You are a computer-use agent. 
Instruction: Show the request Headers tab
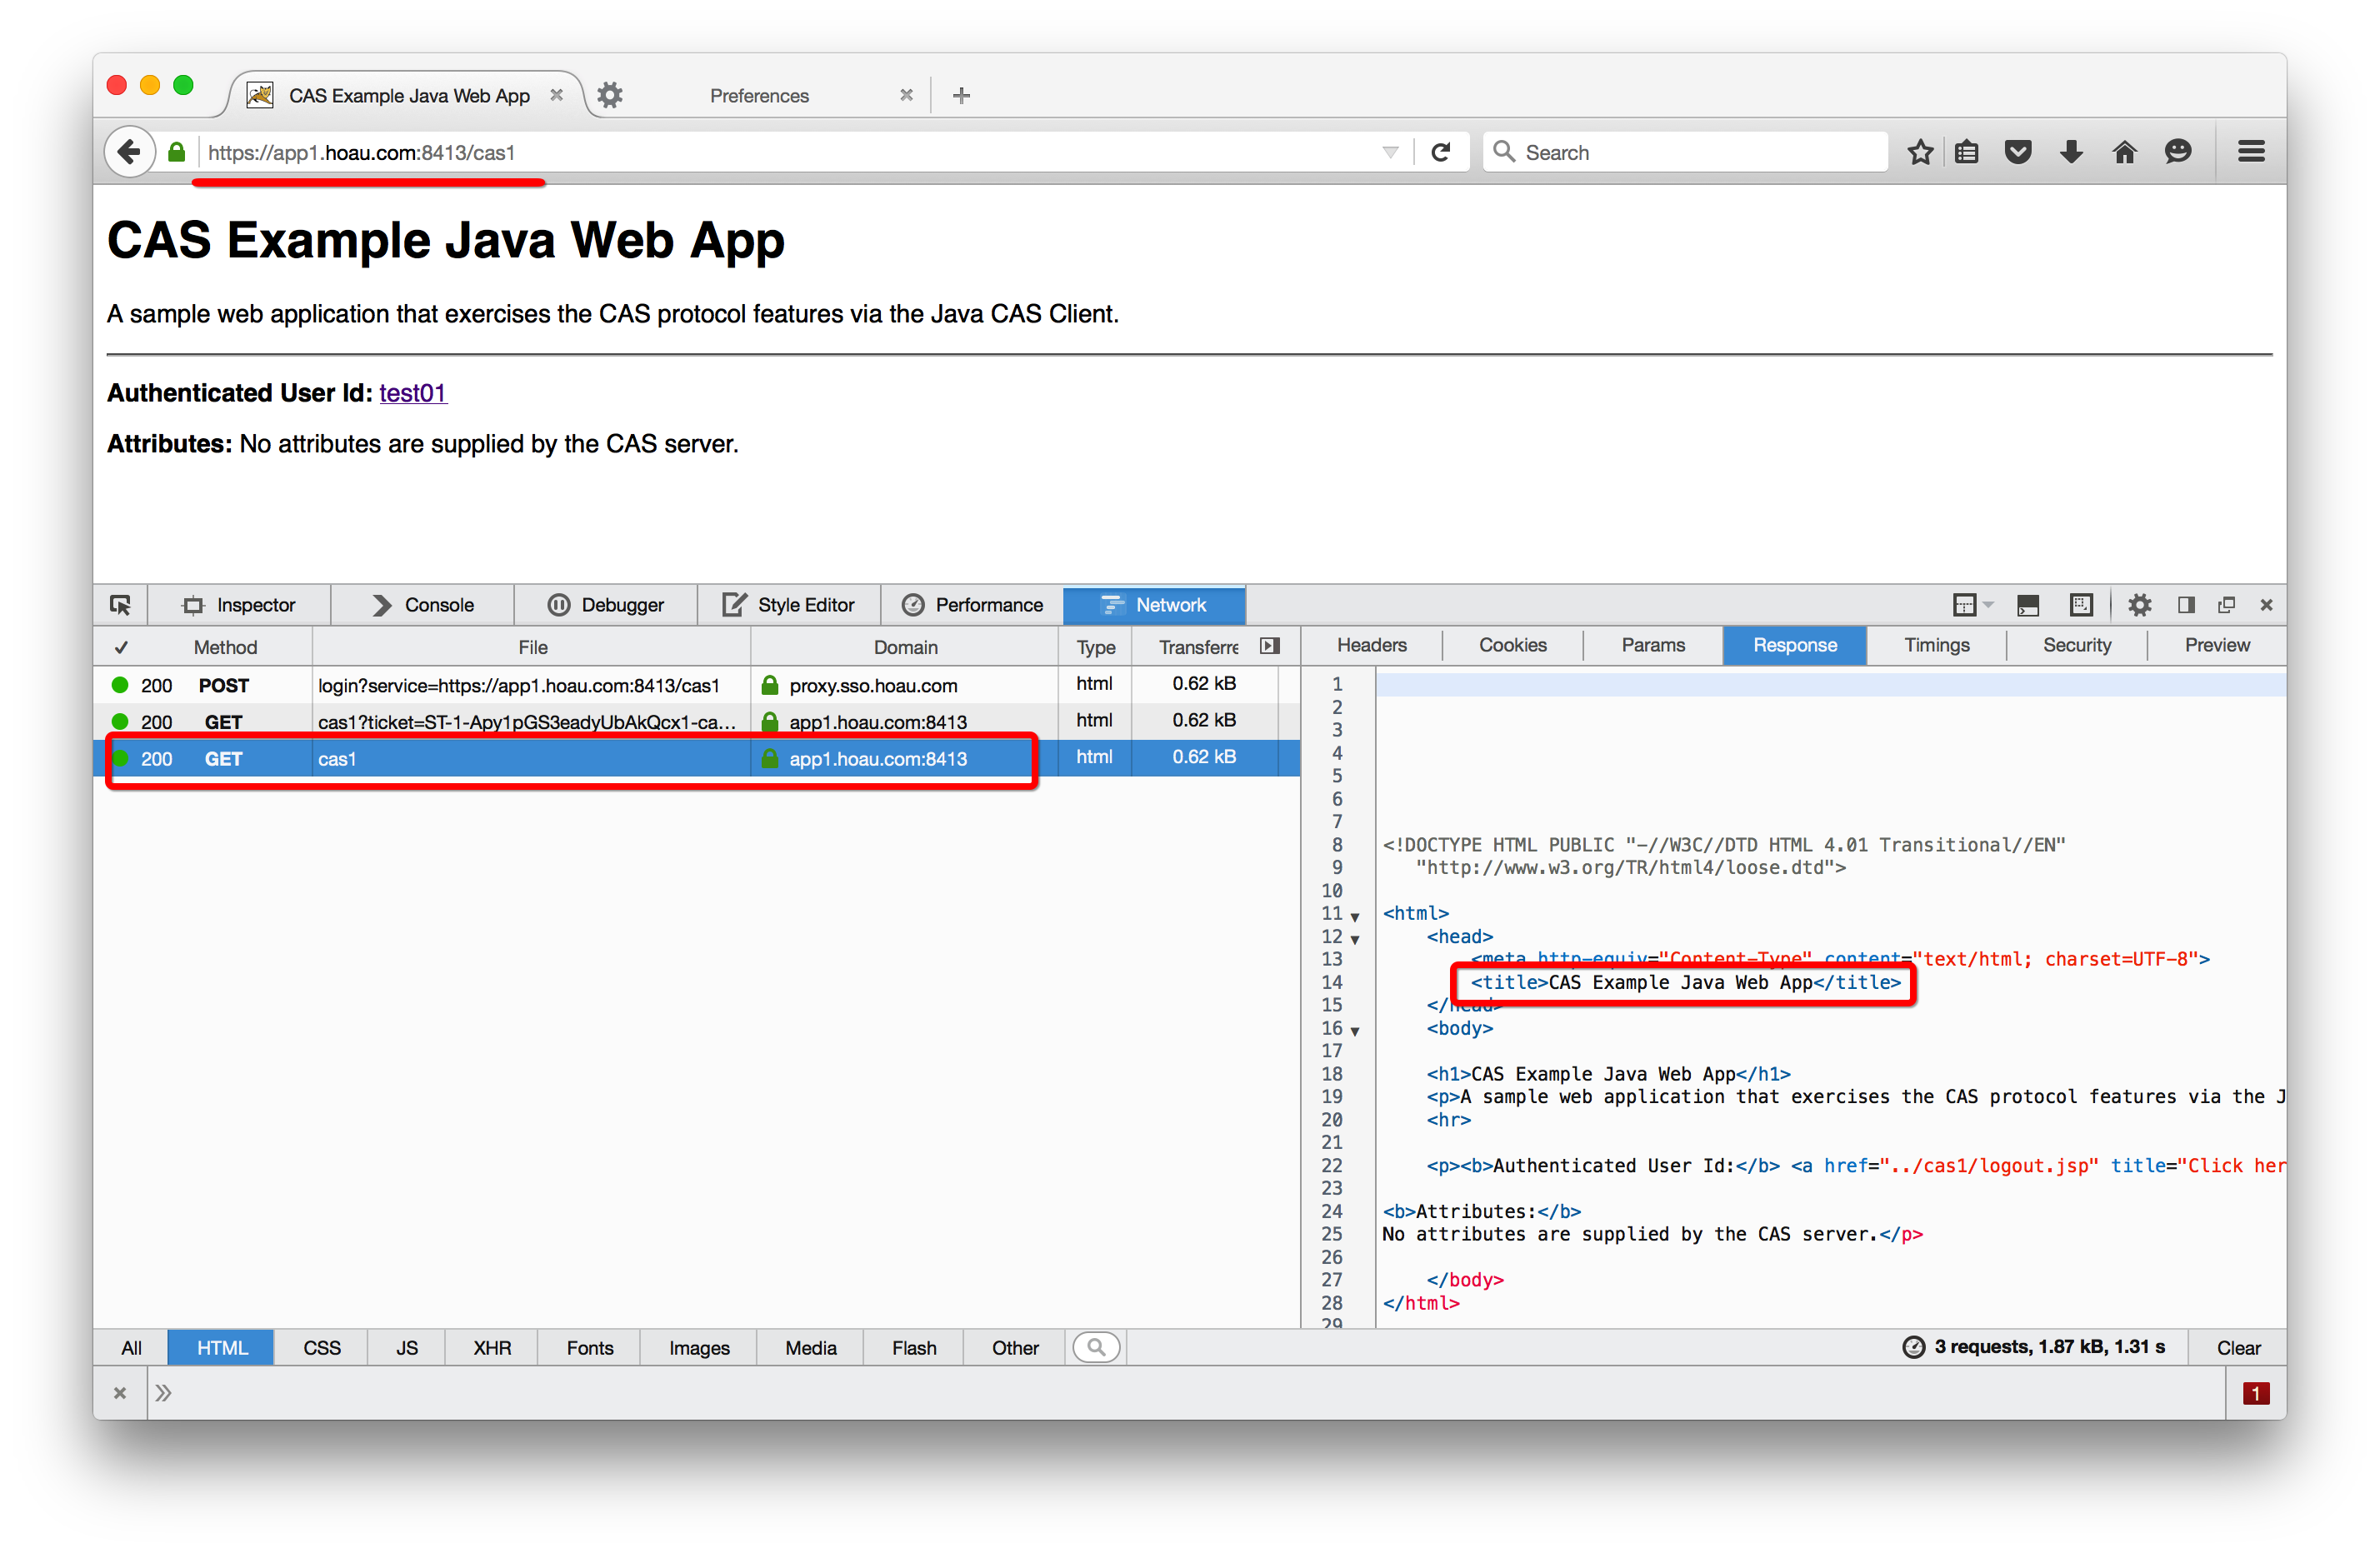(x=1372, y=645)
